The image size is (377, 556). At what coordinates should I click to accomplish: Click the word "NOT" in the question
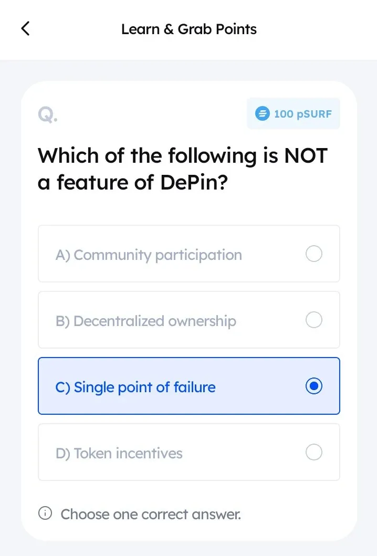pyautogui.click(x=305, y=155)
